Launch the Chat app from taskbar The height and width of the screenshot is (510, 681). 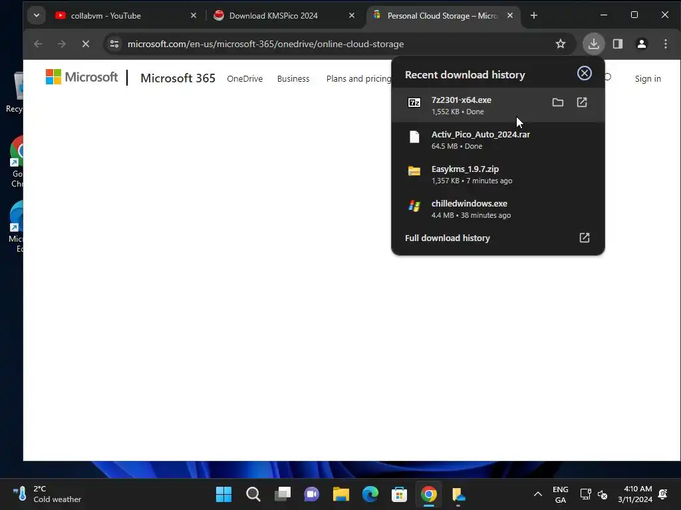coord(311,494)
